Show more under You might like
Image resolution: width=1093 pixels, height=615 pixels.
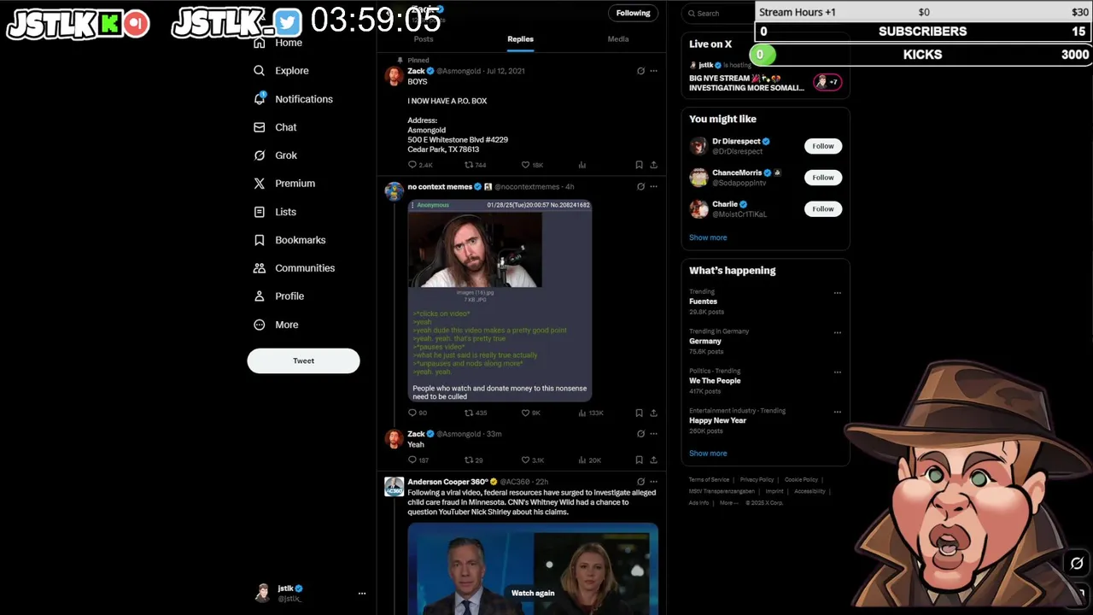point(708,237)
